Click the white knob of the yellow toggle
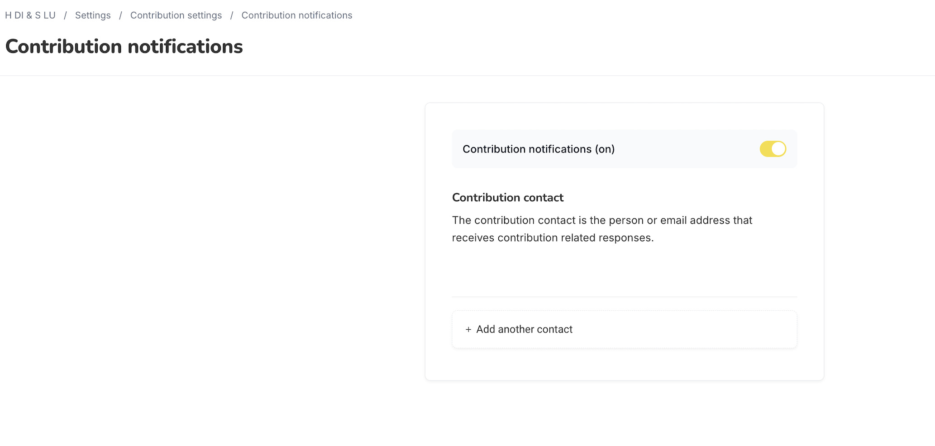The width and height of the screenshot is (935, 446). [778, 149]
